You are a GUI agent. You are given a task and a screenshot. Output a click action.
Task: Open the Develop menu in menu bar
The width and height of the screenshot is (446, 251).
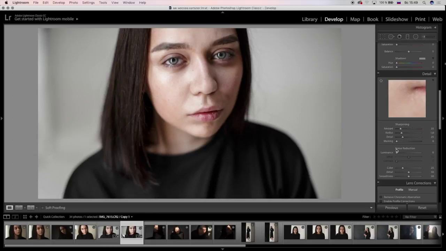59,2
